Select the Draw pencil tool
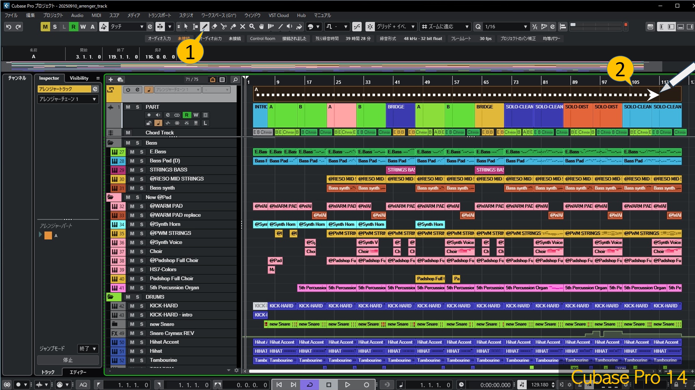 pyautogui.click(x=205, y=26)
